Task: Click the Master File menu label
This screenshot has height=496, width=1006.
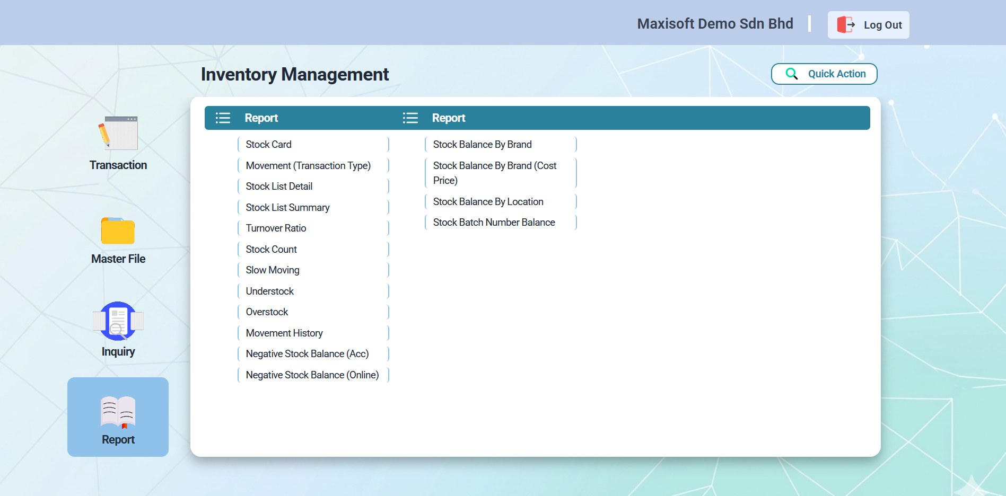Action: coord(118,259)
